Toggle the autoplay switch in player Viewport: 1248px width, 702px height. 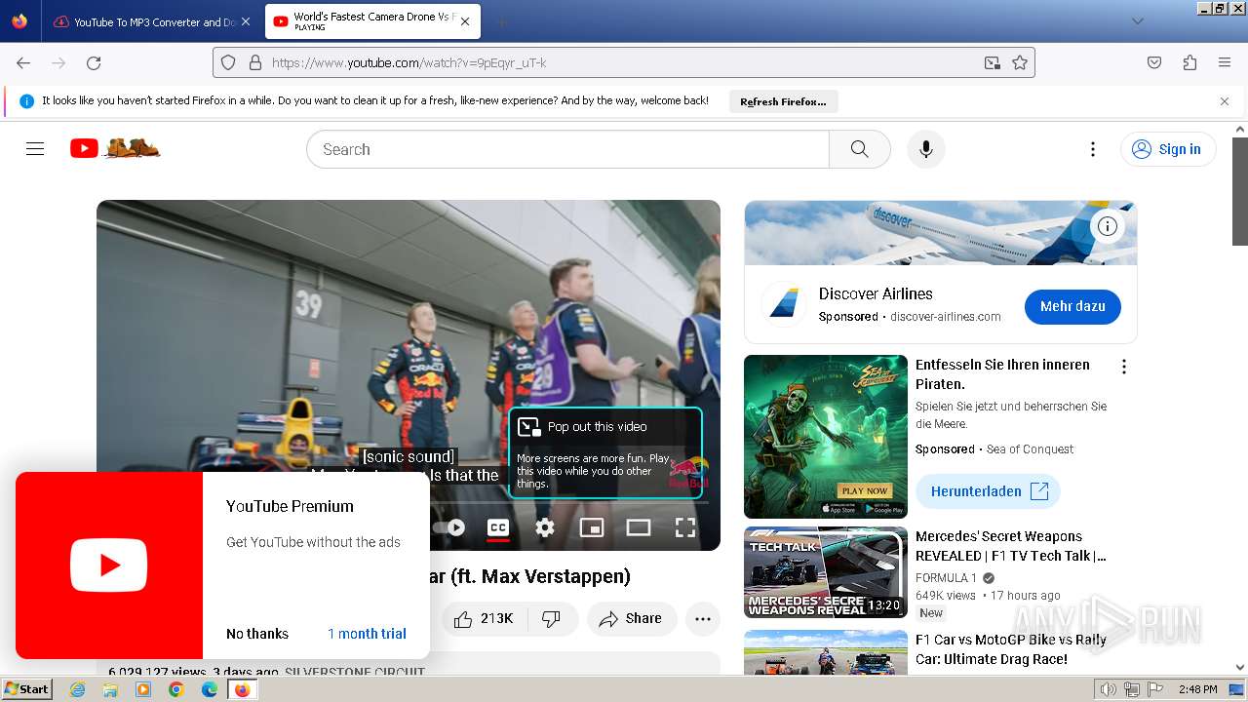(448, 527)
